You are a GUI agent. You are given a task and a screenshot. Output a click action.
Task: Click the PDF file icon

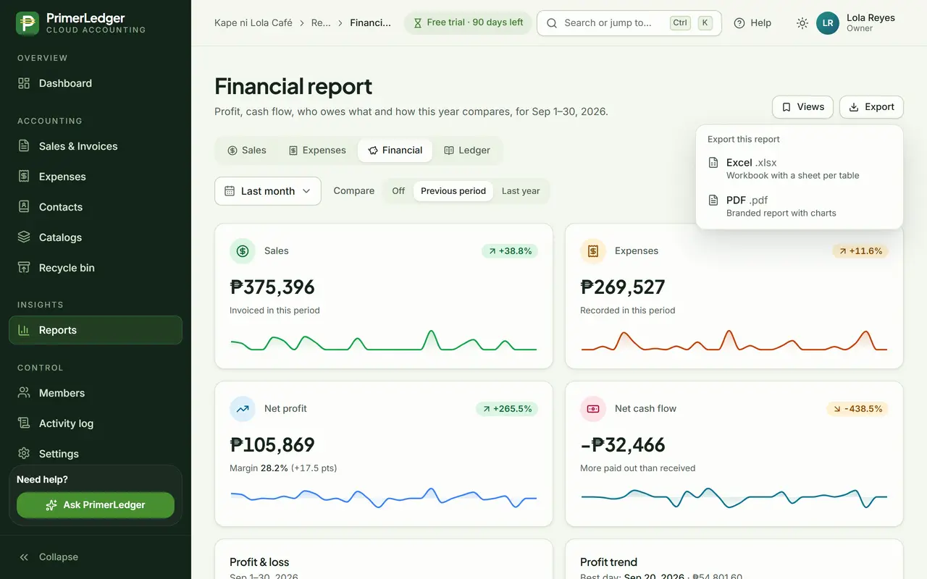(x=713, y=200)
